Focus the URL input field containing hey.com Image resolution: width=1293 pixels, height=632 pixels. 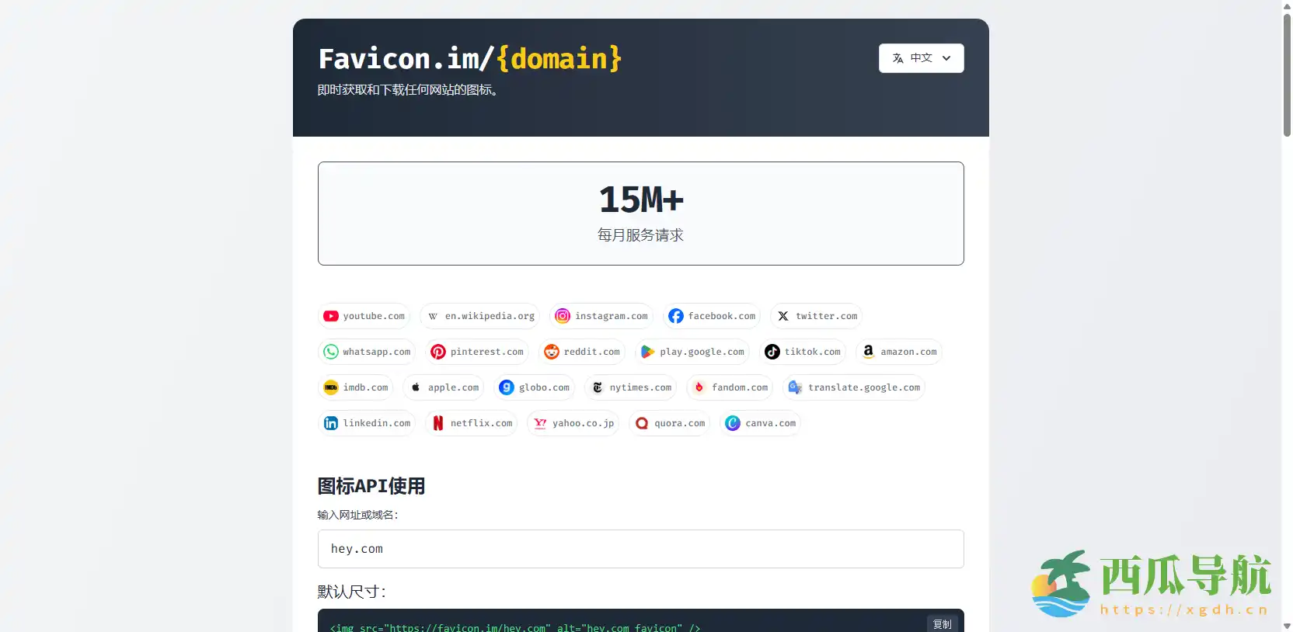click(640, 549)
